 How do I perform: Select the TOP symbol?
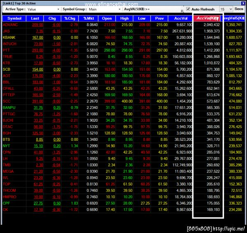(x=7, y=184)
